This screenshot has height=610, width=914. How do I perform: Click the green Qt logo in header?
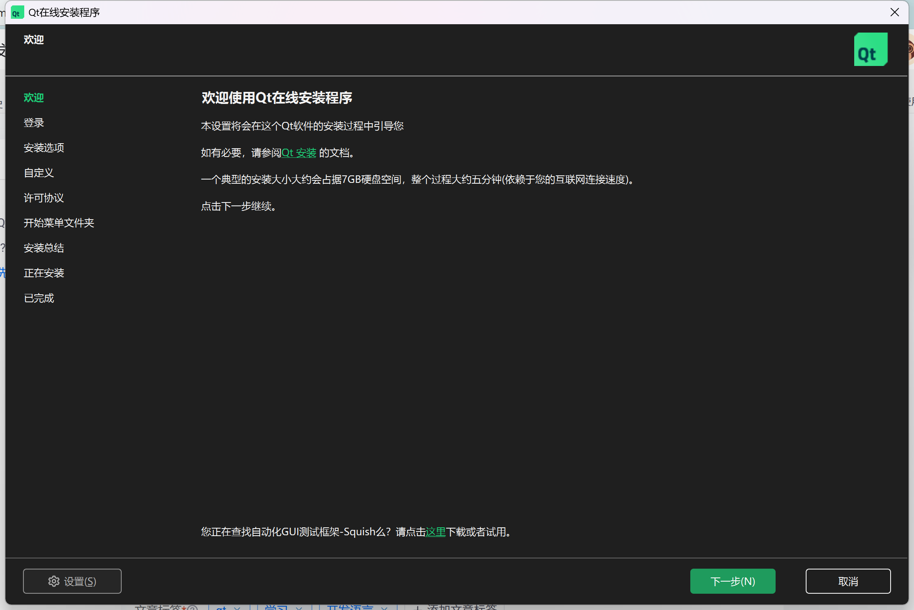click(870, 49)
